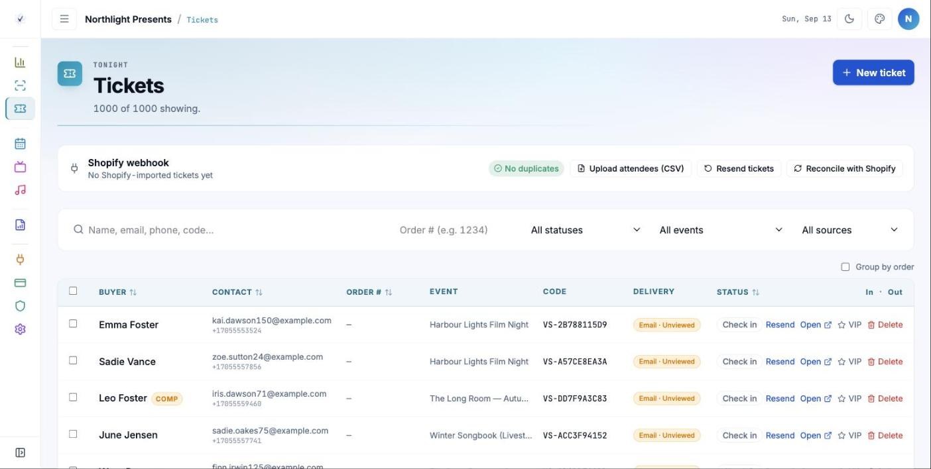This screenshot has width=931, height=469.
Task: Select Emma Foster row checkbox
Action: 73,323
